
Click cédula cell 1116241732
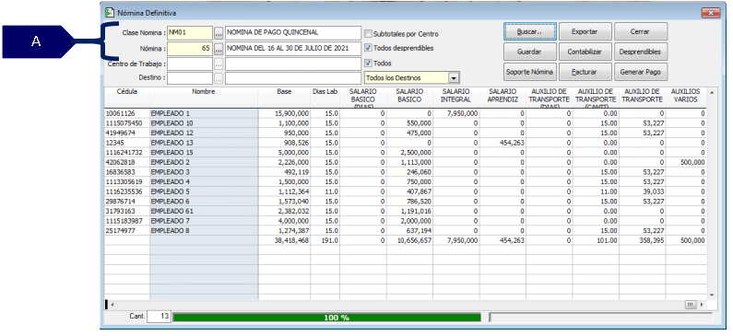127,153
